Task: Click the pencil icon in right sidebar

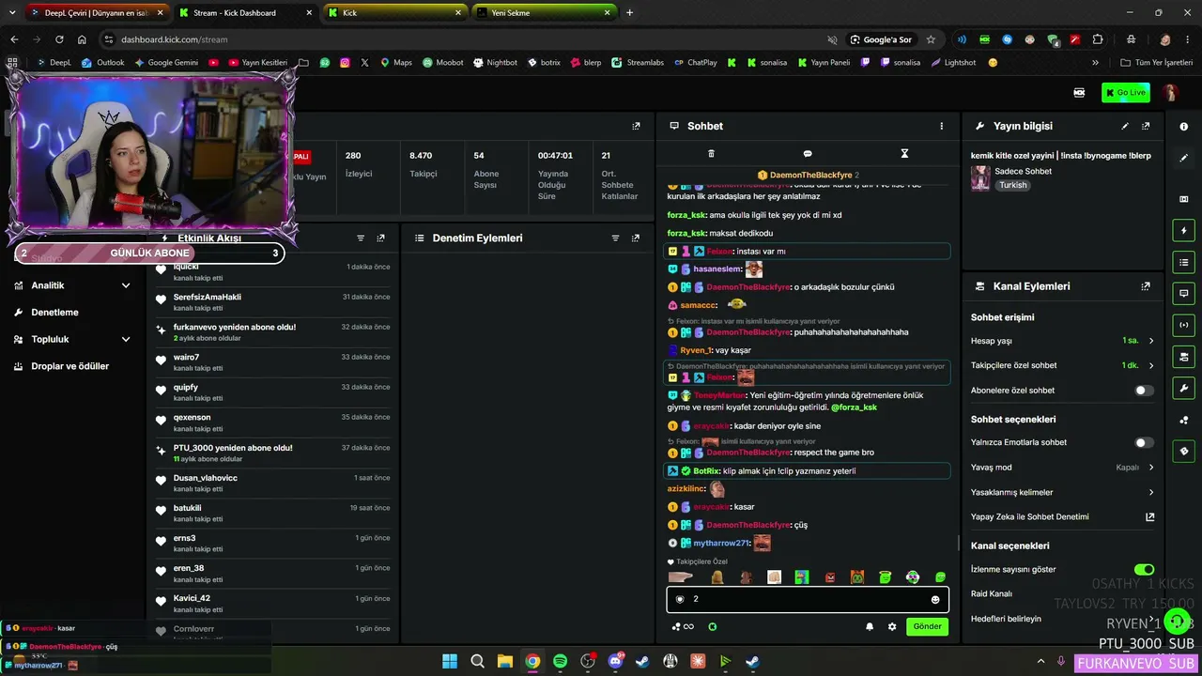Action: (1183, 158)
